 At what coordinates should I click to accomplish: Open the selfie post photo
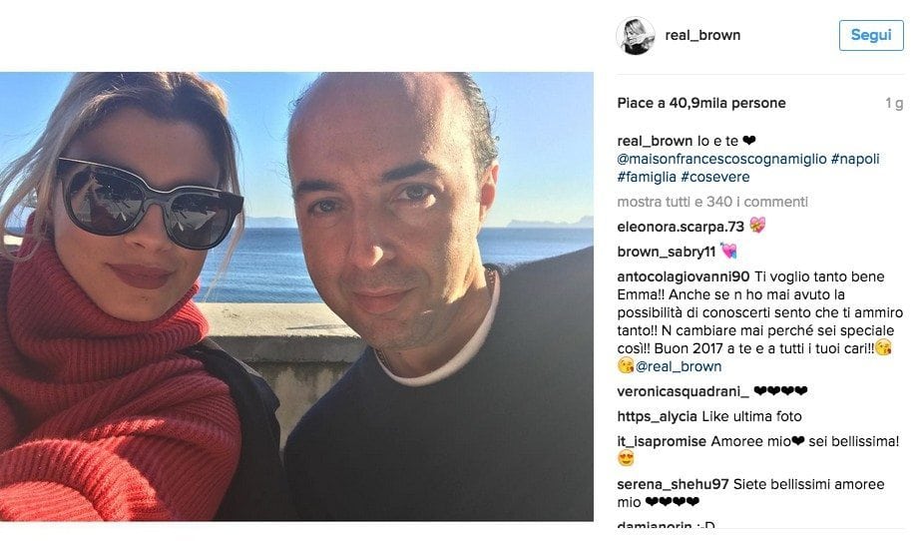pos(296,296)
